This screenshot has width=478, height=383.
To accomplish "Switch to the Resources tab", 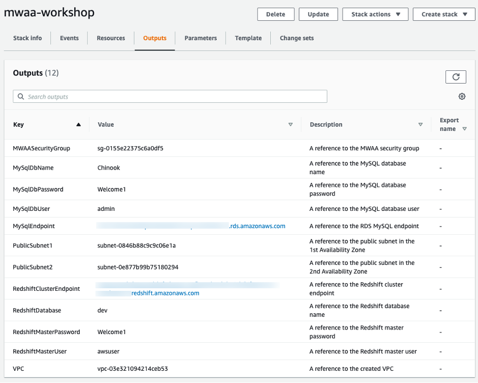I will pyautogui.click(x=110, y=38).
